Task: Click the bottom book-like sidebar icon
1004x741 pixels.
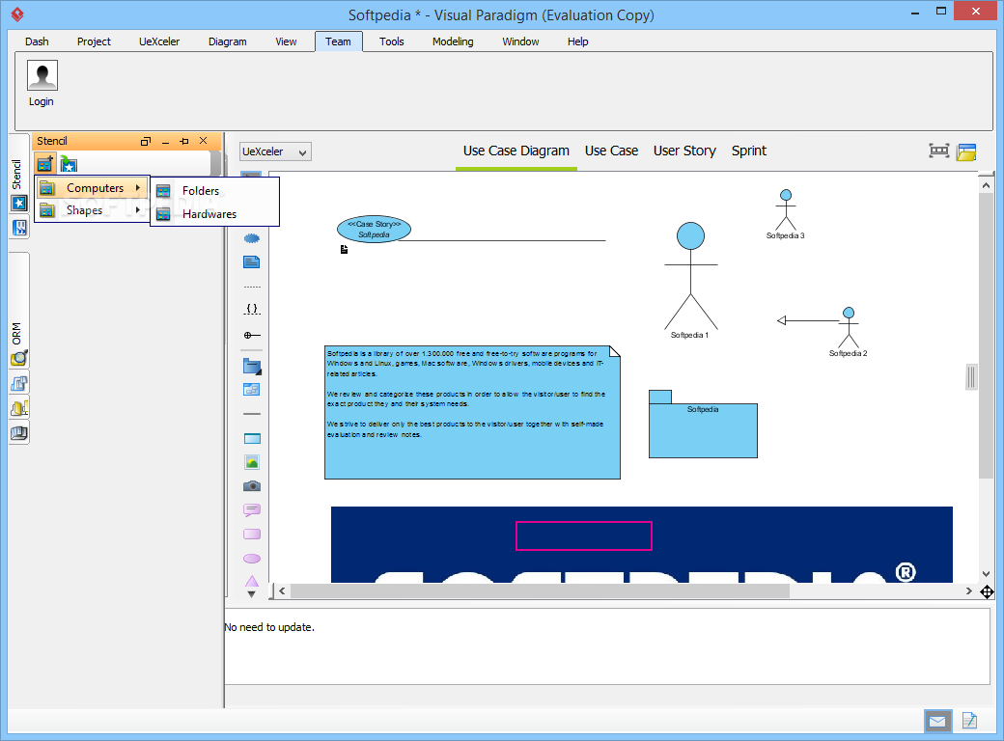Action: point(19,433)
